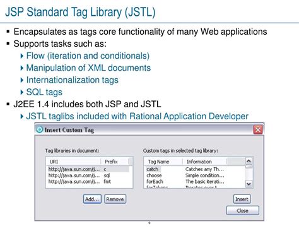Click the slide title 'JSP Standard Tag Library (JSTL)'
Viewport: 299px width, 231px height.
tap(80, 12)
